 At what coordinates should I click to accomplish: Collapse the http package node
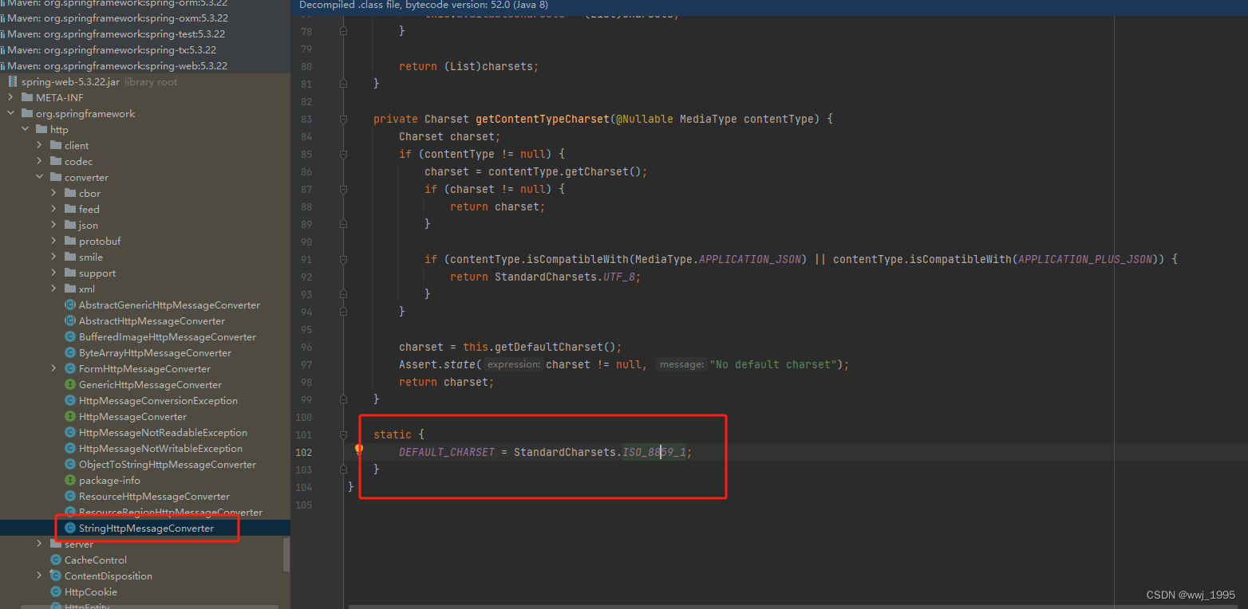click(24, 129)
